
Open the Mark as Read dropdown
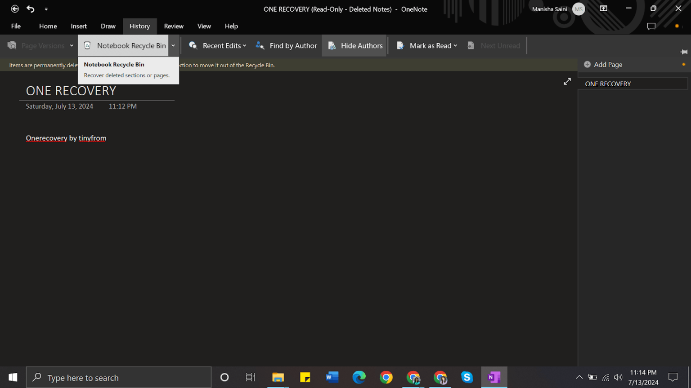tap(456, 45)
